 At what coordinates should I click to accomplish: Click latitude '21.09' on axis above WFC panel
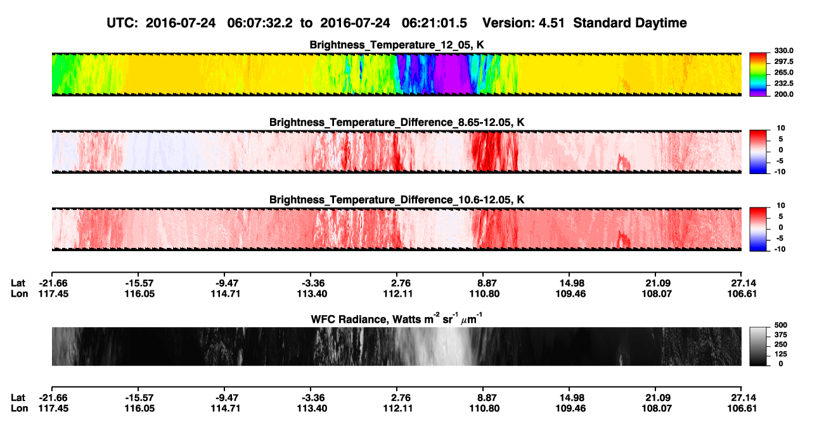pos(657,283)
